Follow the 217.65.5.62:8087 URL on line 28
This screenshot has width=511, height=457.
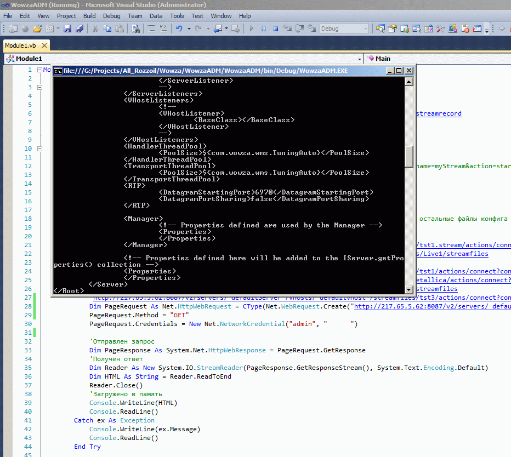[433, 306]
